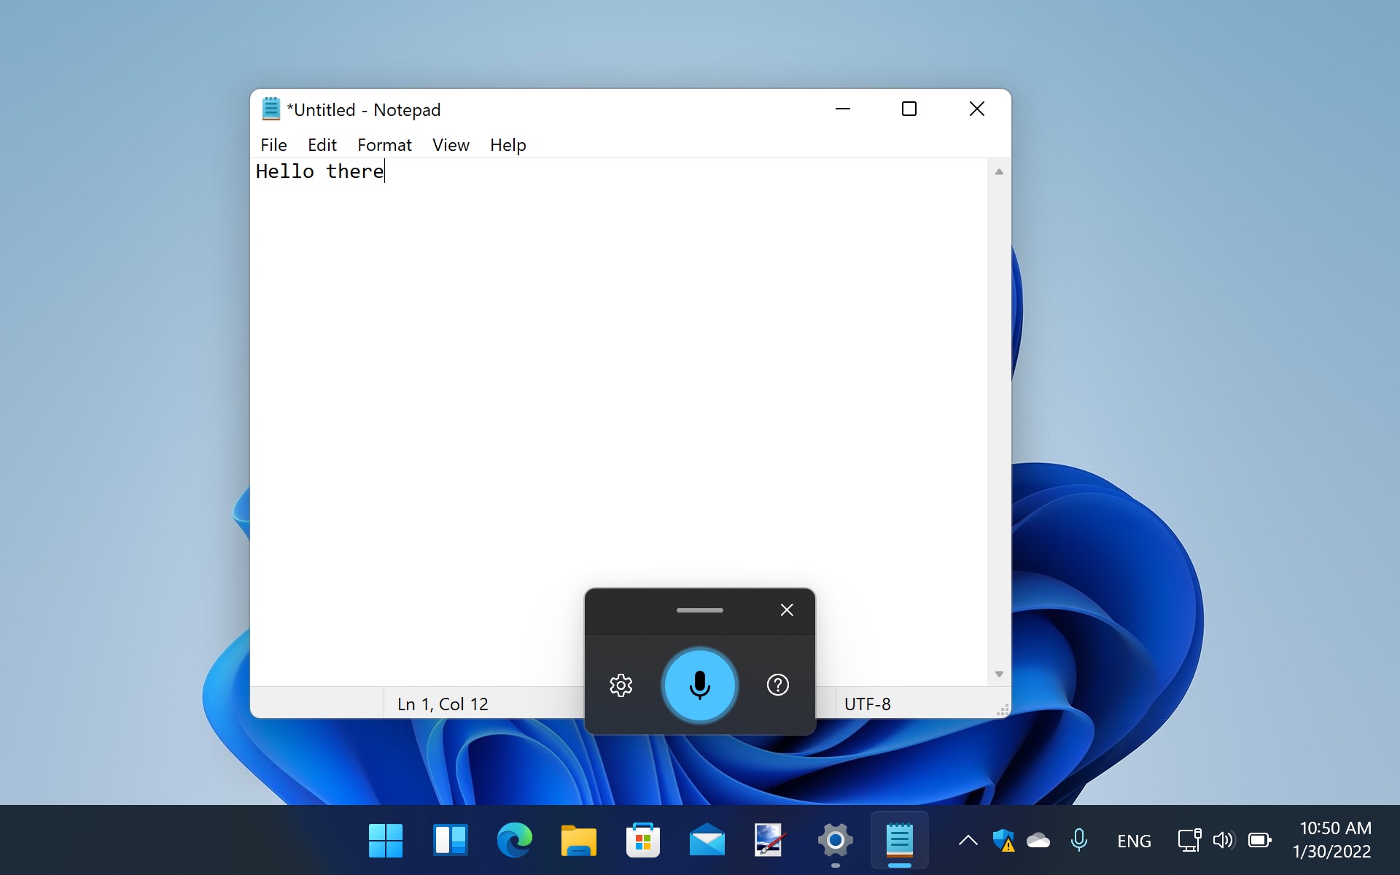Image resolution: width=1400 pixels, height=875 pixels.
Task: Open Help menu in Notepad
Action: [507, 144]
